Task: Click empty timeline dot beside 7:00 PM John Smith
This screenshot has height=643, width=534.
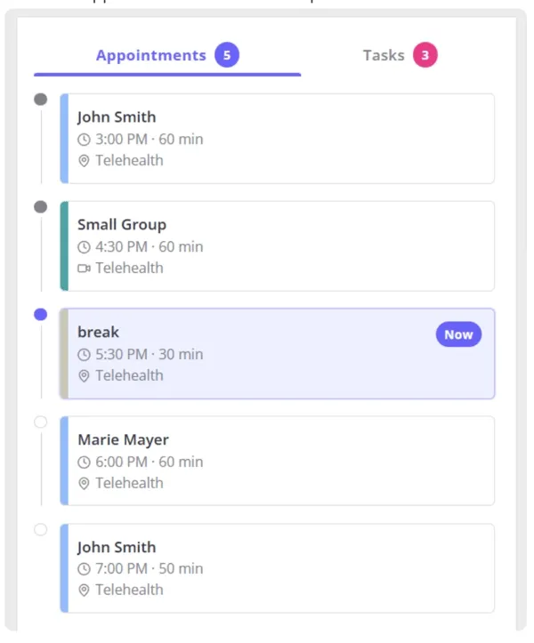Action: click(x=41, y=529)
